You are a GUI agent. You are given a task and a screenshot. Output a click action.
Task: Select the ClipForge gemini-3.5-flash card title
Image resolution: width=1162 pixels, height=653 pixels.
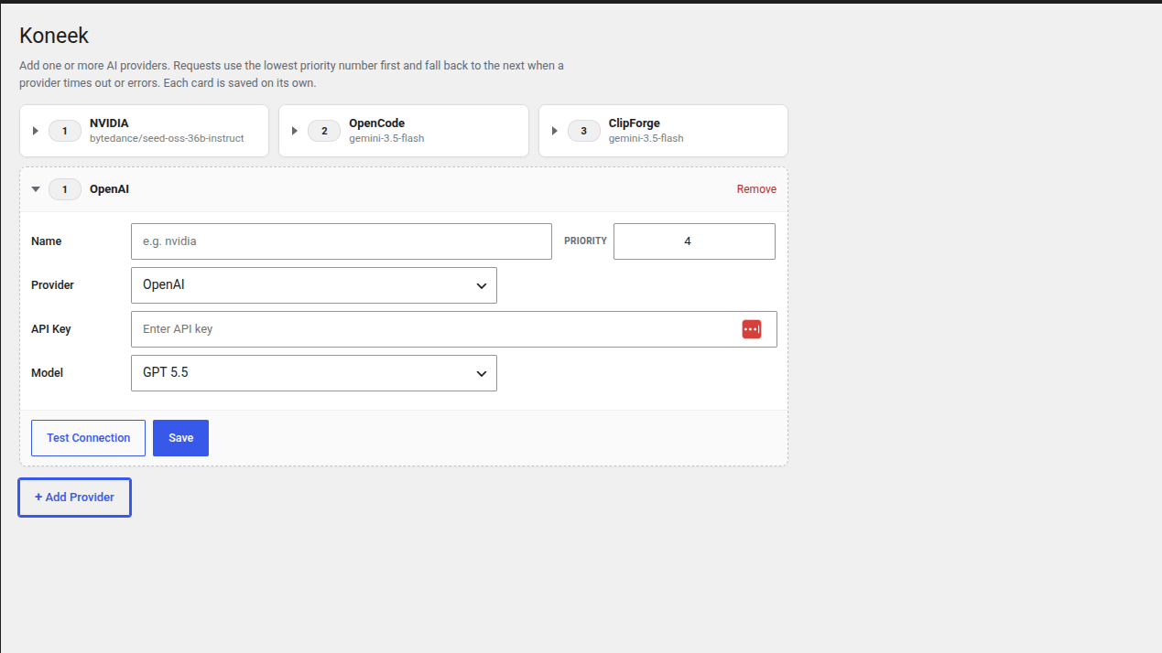point(634,123)
